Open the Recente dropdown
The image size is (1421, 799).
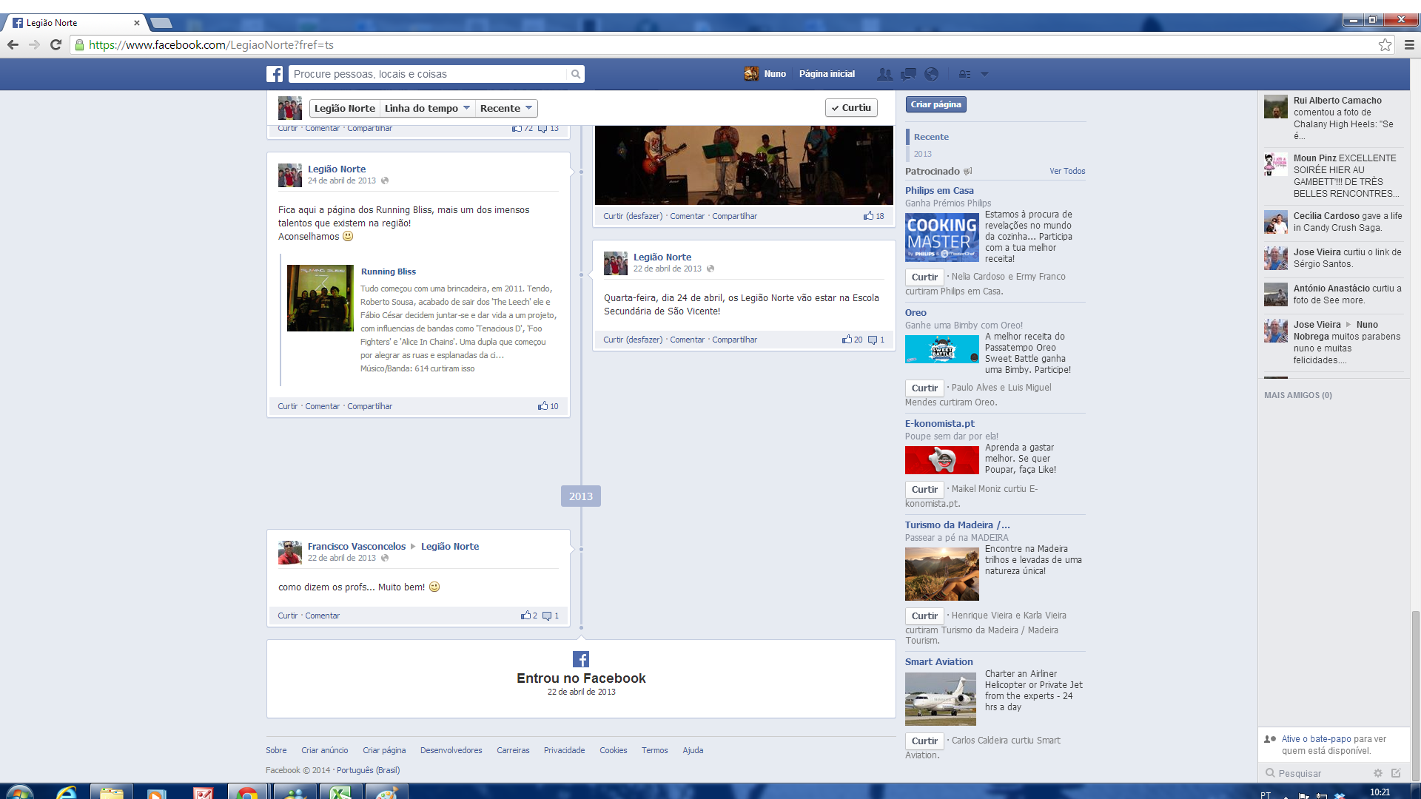tap(506, 108)
